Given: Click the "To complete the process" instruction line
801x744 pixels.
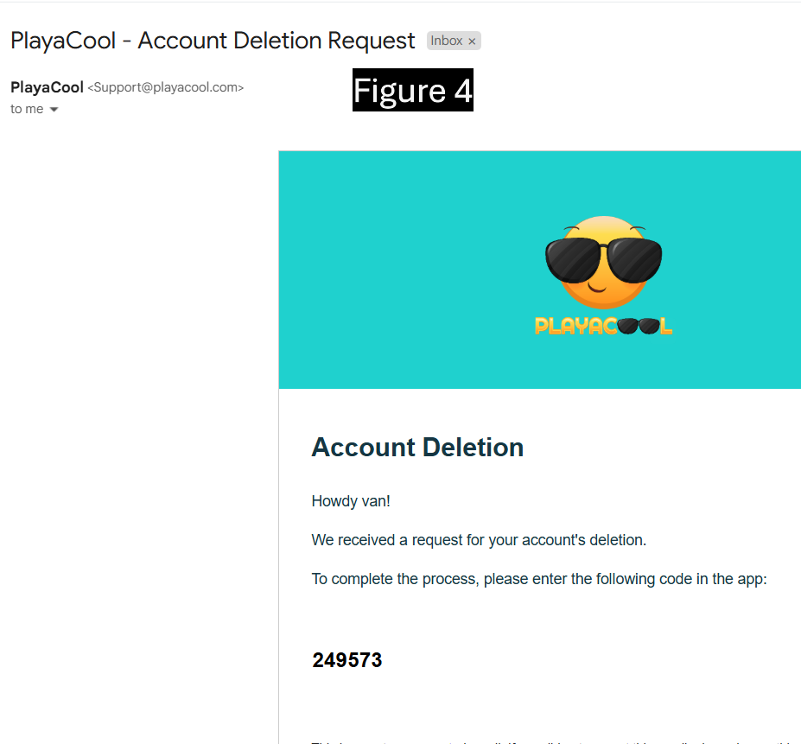Looking at the screenshot, I should pos(539,579).
